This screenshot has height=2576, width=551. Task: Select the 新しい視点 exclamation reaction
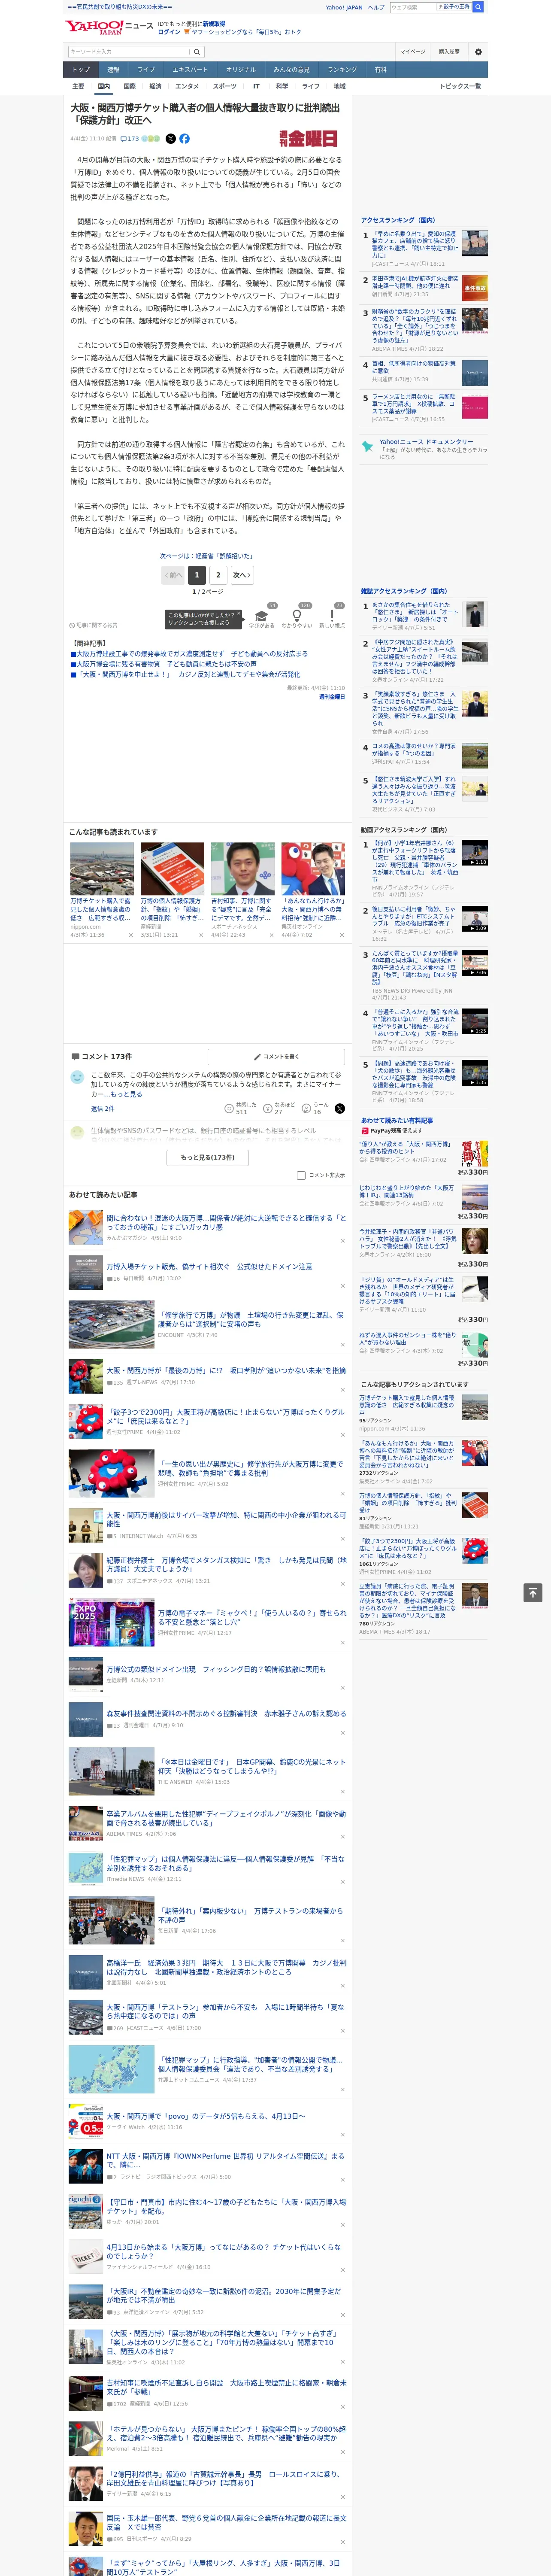[x=332, y=616]
